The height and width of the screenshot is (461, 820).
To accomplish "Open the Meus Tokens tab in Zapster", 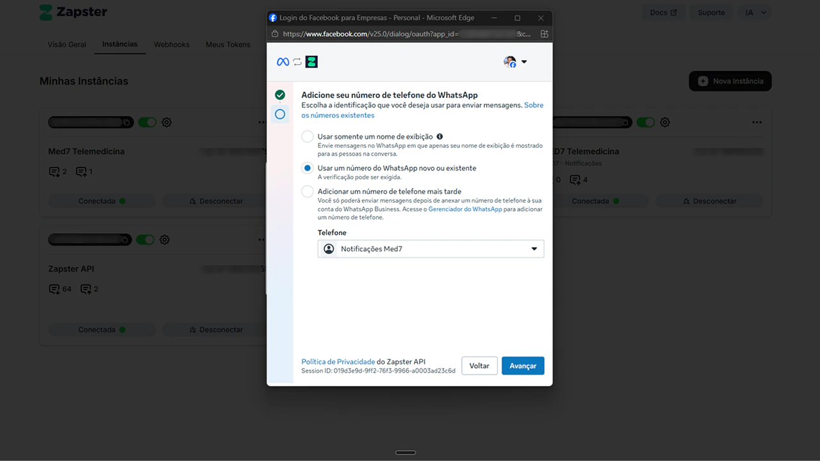I will tap(228, 45).
